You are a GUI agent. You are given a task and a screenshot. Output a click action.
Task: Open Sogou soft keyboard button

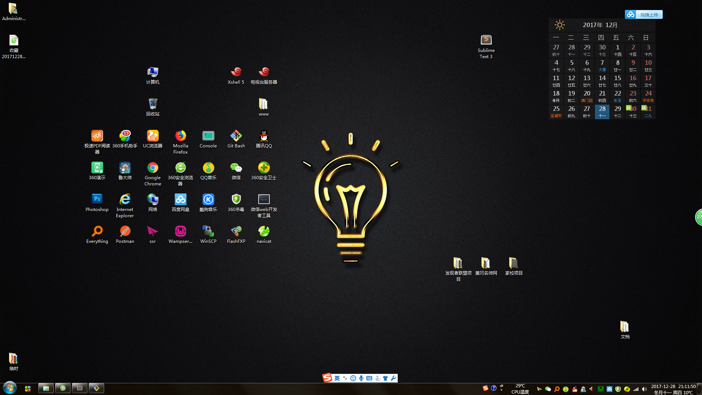369,378
